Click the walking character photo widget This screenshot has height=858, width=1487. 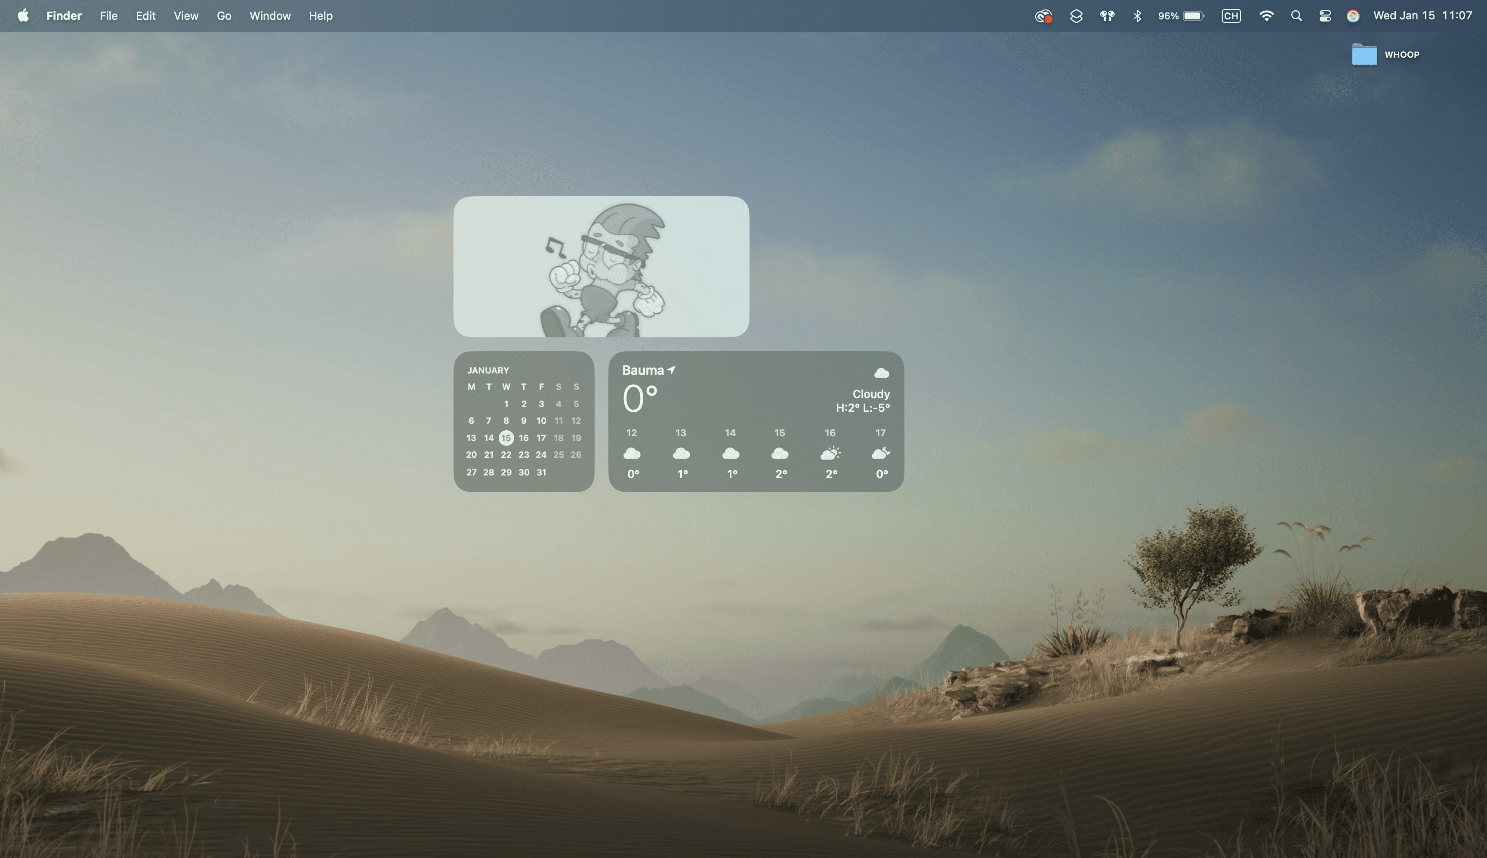(601, 266)
